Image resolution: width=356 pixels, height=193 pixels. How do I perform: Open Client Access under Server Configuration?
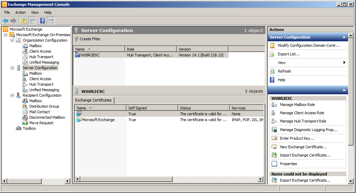click(40, 79)
